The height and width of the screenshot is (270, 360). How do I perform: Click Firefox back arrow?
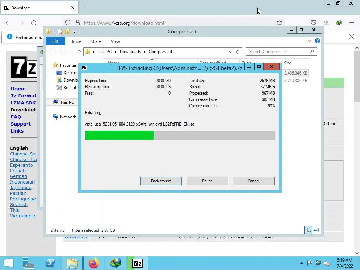click(x=8, y=23)
